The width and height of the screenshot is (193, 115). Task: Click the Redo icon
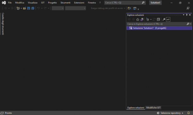click(45, 8)
